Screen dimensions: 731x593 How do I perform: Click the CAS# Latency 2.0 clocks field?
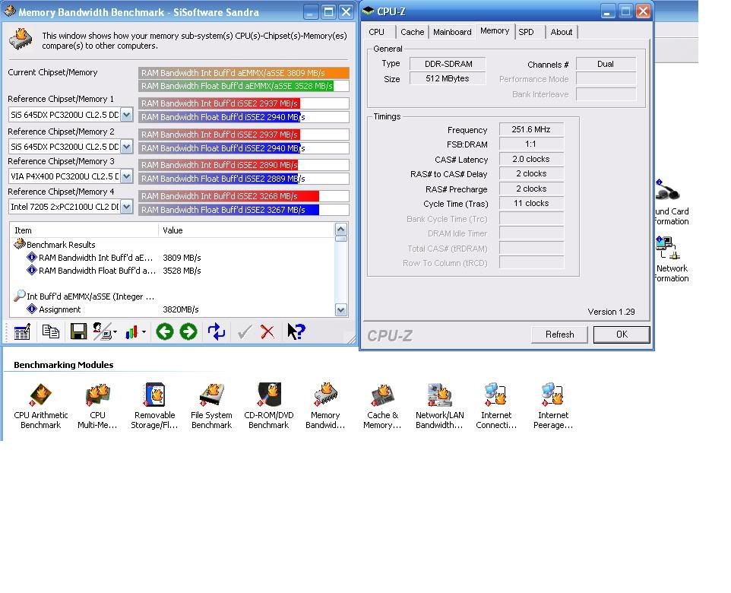tap(531, 159)
